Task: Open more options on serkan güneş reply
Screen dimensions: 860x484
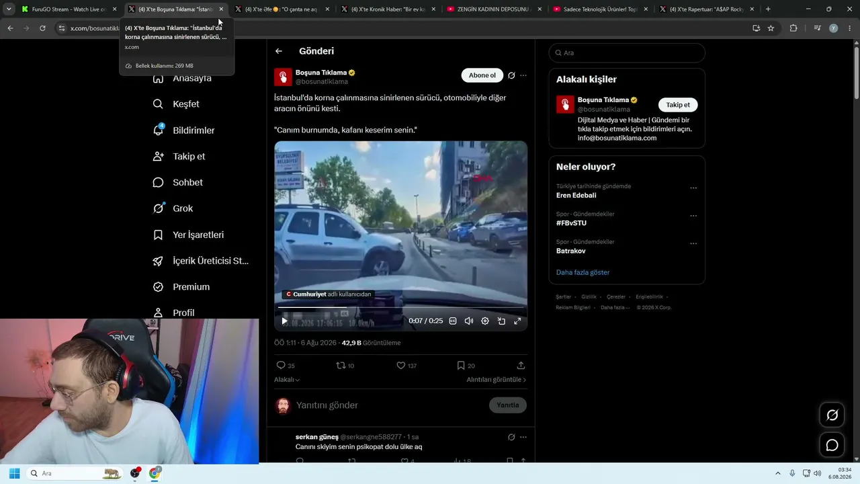Action: click(523, 437)
